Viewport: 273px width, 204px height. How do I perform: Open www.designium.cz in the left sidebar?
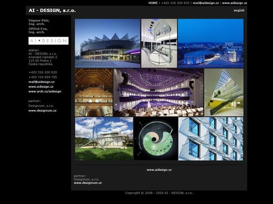pyautogui.click(x=42, y=110)
